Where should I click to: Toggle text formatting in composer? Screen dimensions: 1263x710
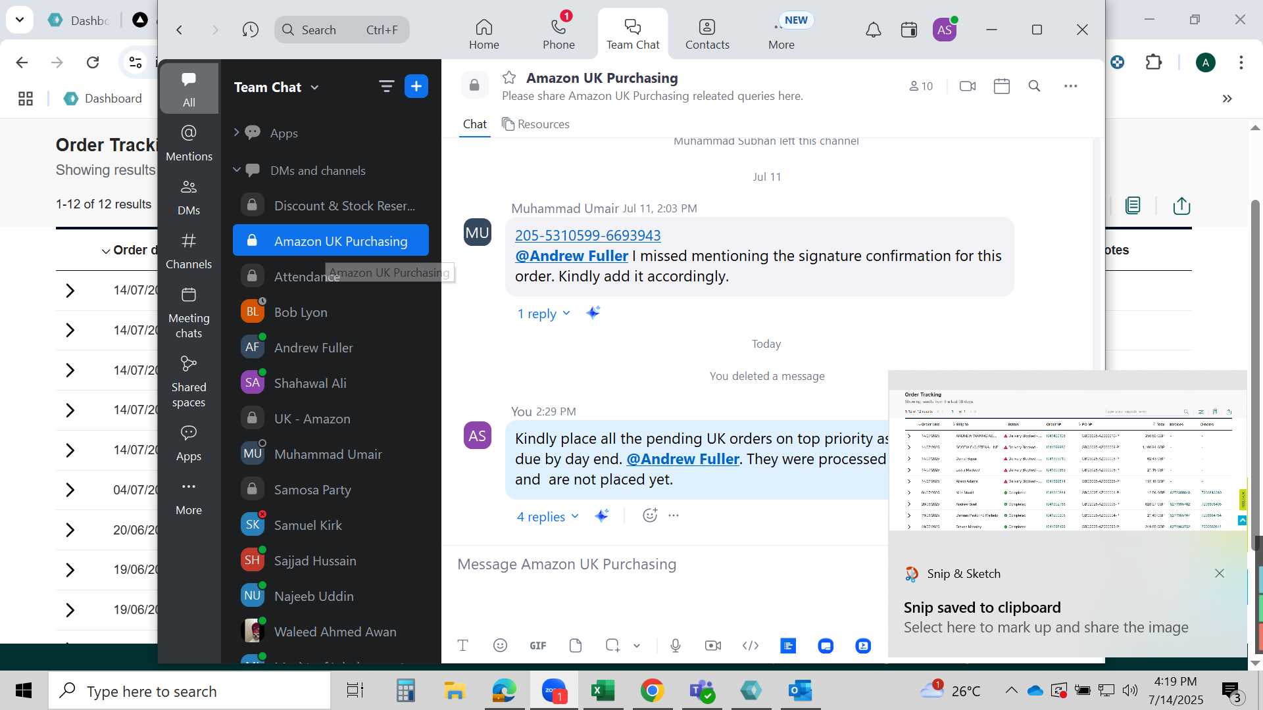tap(462, 646)
